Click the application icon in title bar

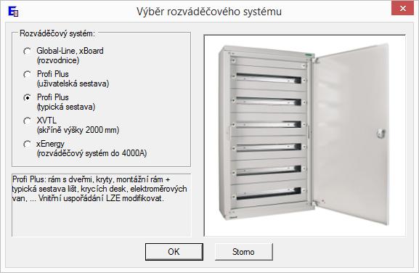click(13, 11)
